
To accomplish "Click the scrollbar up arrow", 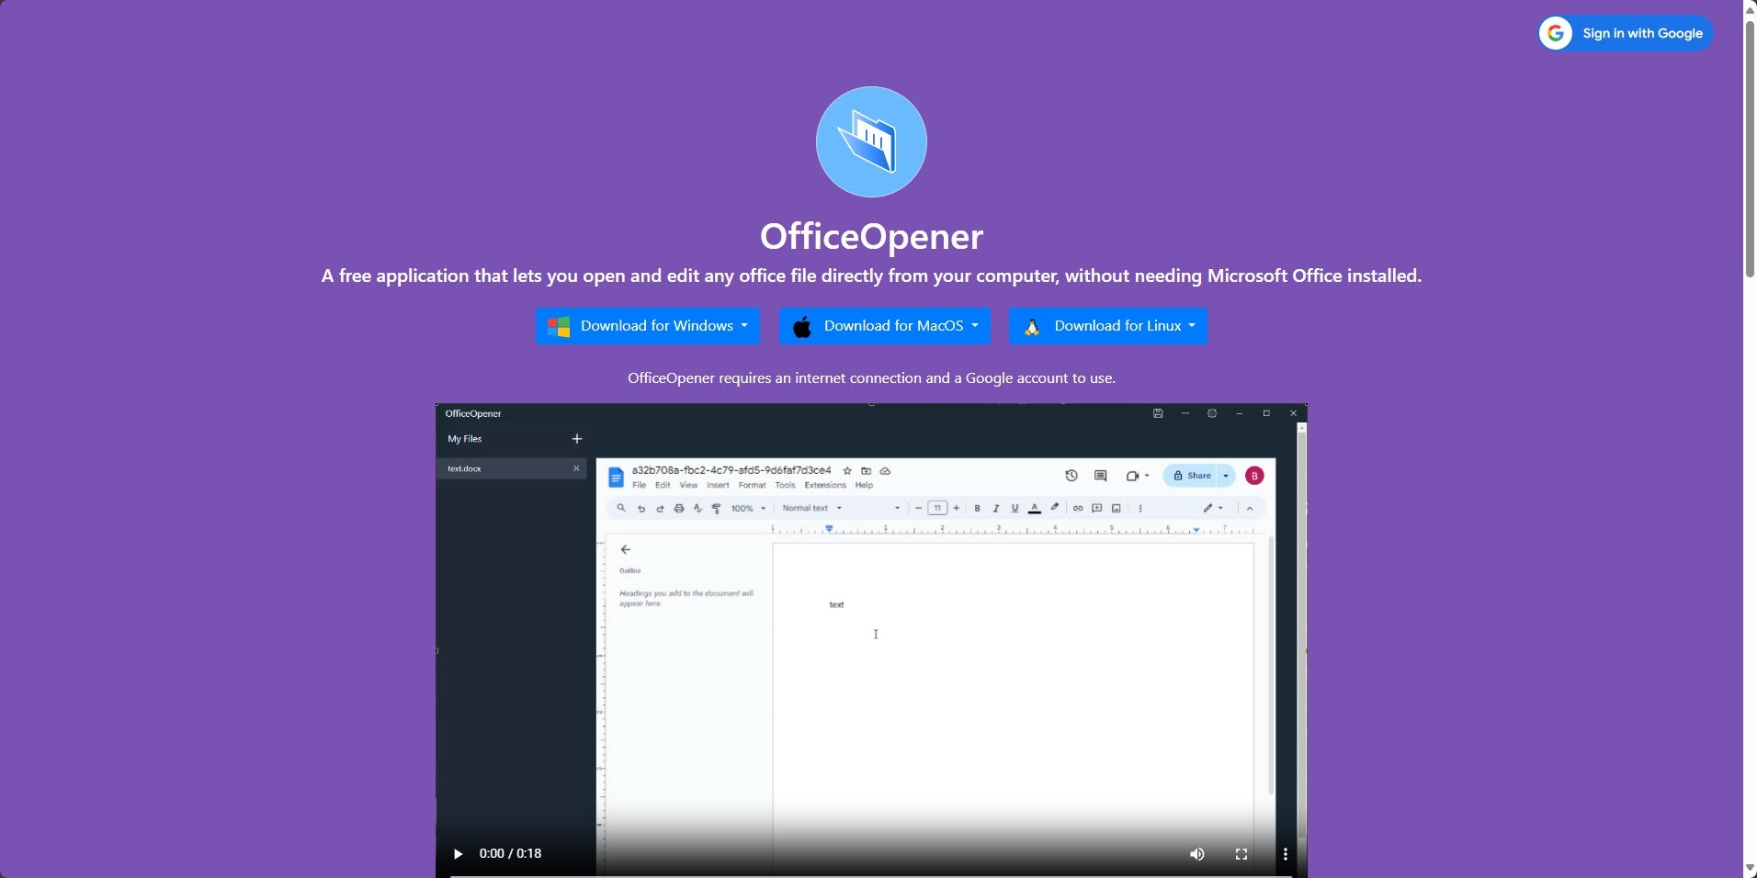I will pyautogui.click(x=1751, y=8).
